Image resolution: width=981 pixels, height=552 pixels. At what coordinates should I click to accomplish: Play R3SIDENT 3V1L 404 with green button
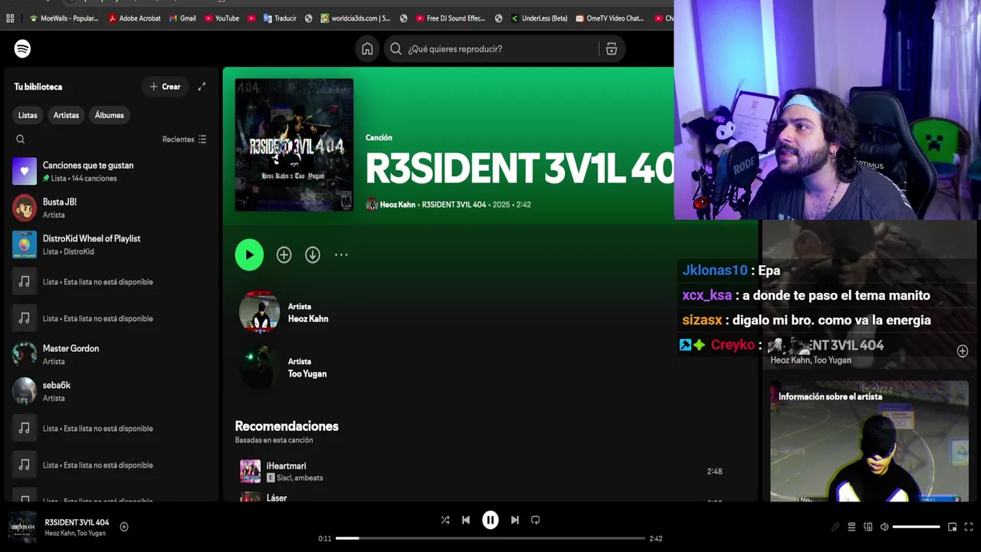249,255
